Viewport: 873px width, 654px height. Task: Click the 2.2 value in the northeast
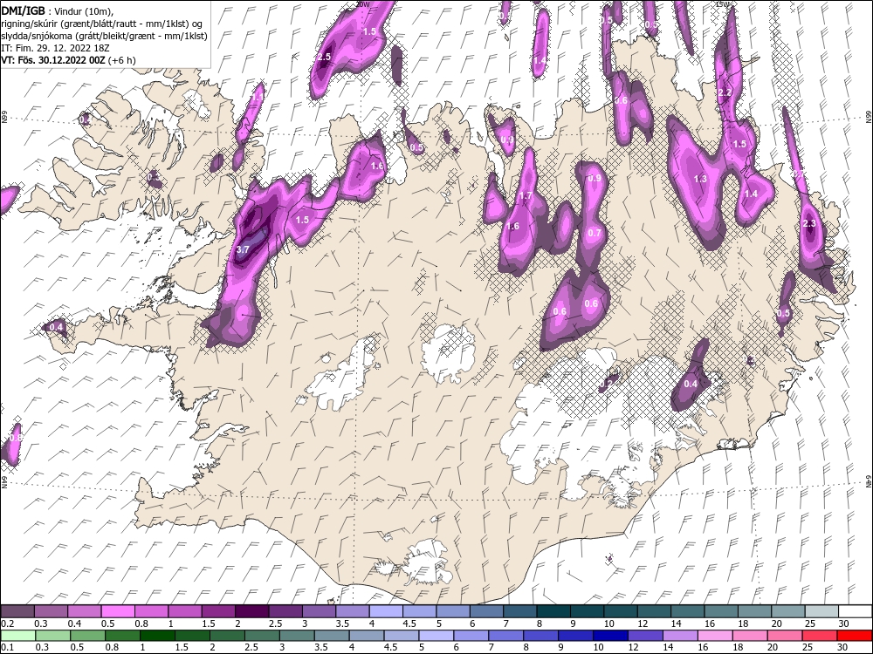(x=725, y=93)
